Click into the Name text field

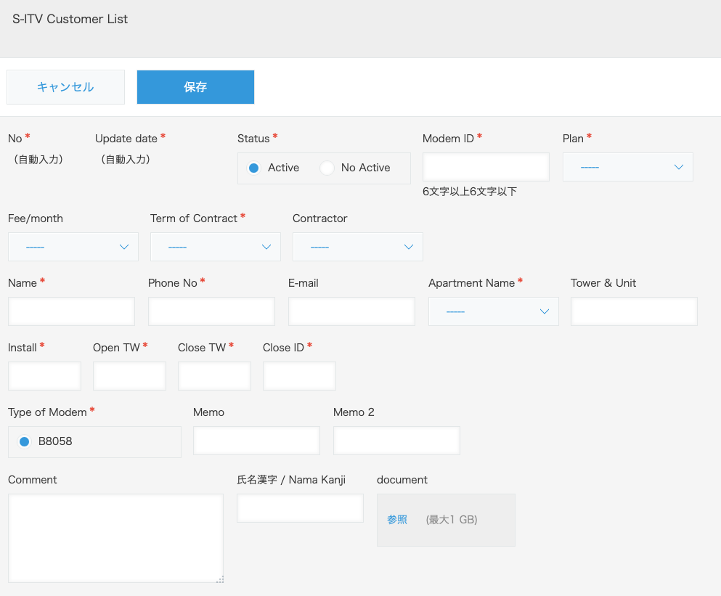click(x=71, y=311)
